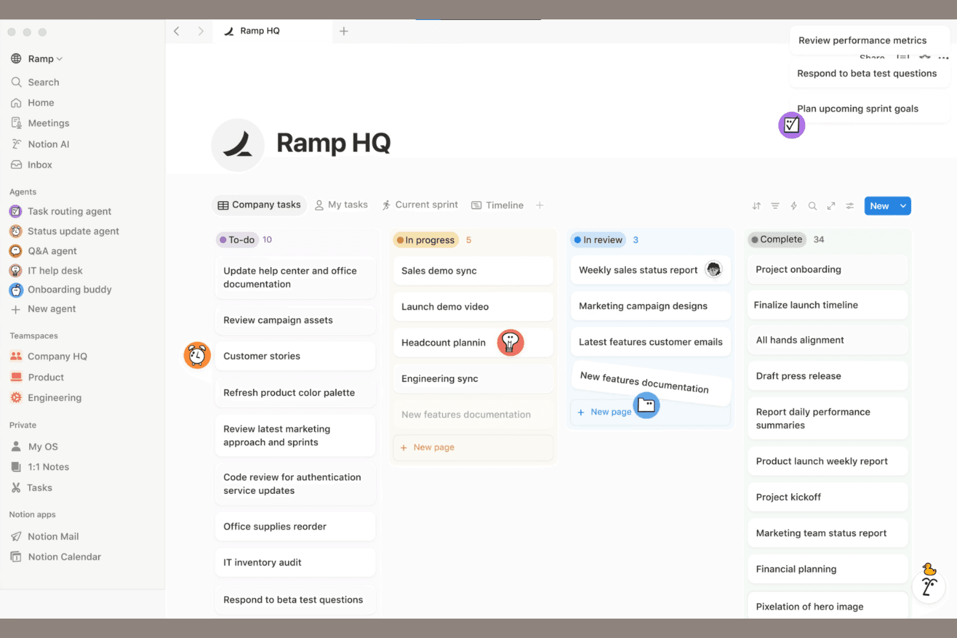Screen dimensions: 957x638
Task: Go back with the left arrow
Action: [x=177, y=31]
